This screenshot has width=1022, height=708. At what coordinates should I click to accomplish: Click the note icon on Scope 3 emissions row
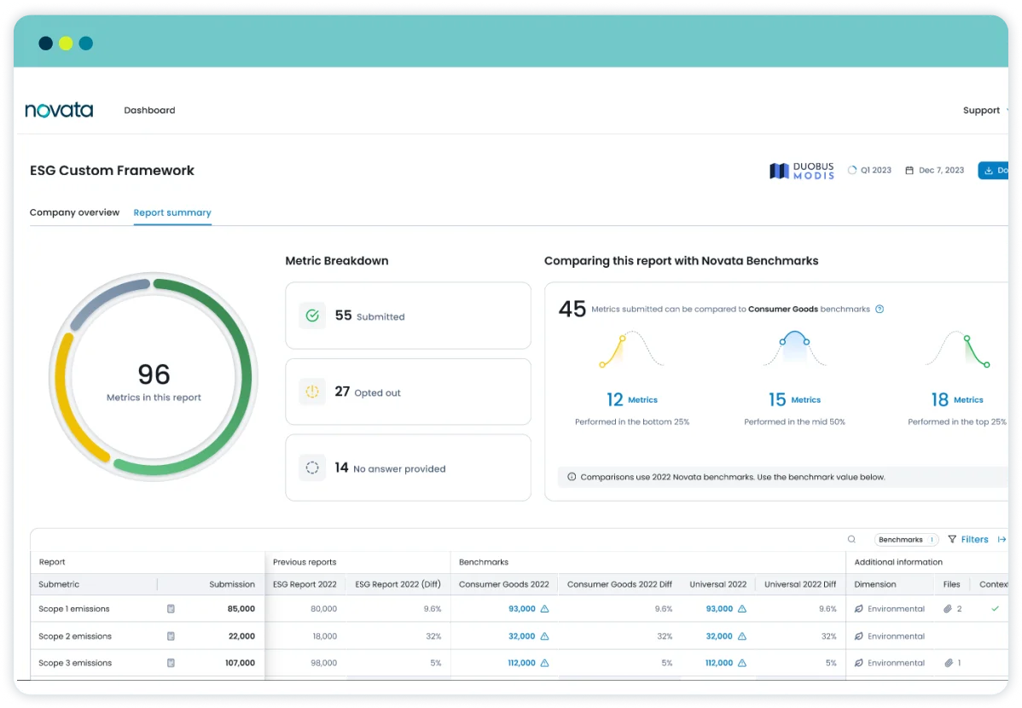pyautogui.click(x=171, y=663)
